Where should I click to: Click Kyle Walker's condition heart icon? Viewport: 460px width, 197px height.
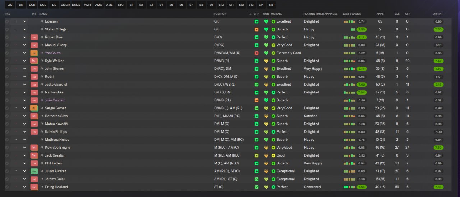point(266,61)
